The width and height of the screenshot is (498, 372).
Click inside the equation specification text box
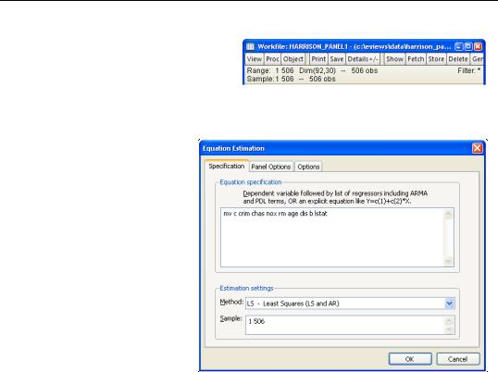333,238
